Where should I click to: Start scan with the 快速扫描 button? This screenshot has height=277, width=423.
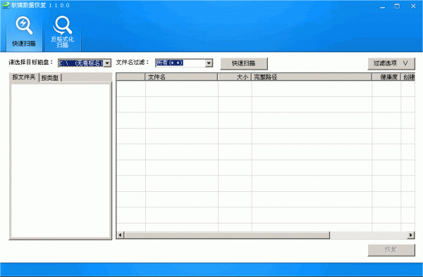coord(244,63)
